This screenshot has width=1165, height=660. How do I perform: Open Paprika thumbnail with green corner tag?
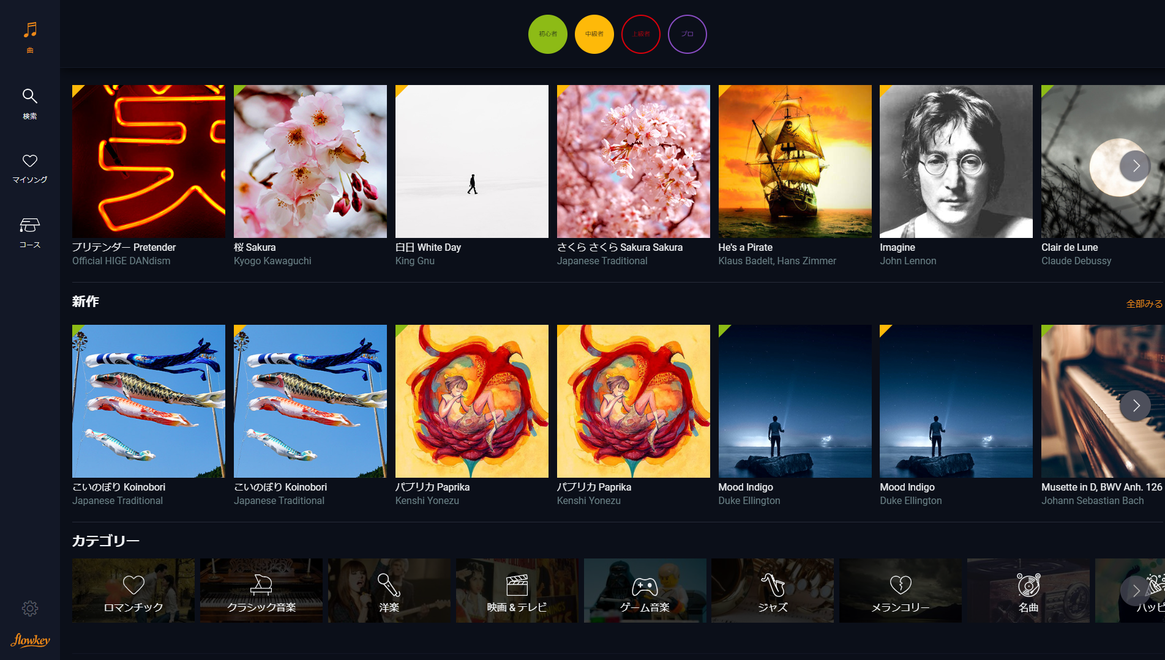pyautogui.click(x=472, y=401)
